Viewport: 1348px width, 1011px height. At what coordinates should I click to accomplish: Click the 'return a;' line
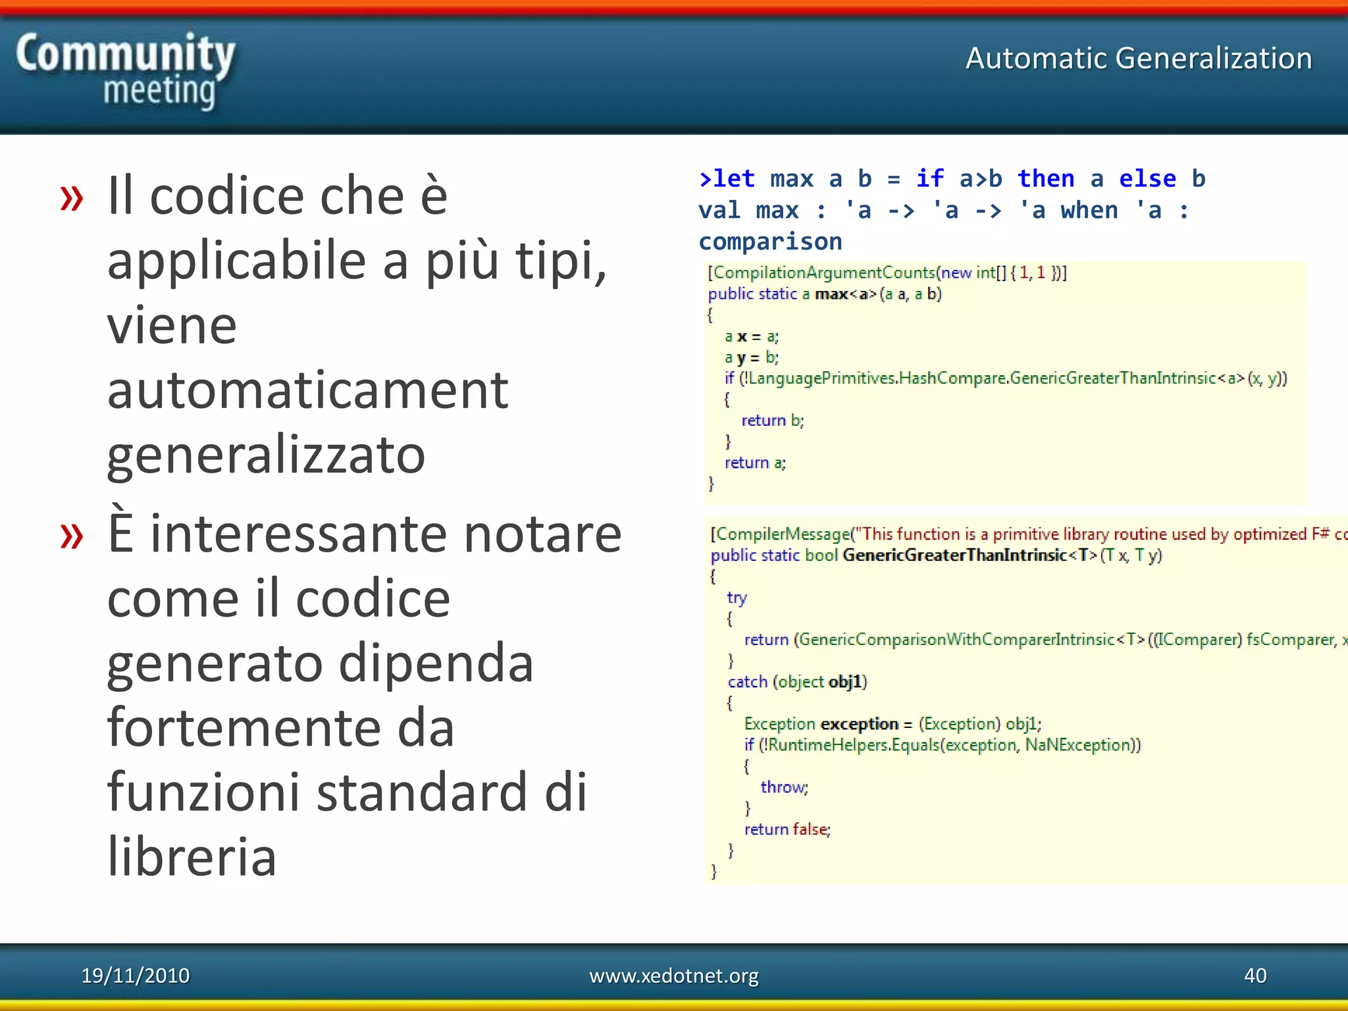point(755,463)
